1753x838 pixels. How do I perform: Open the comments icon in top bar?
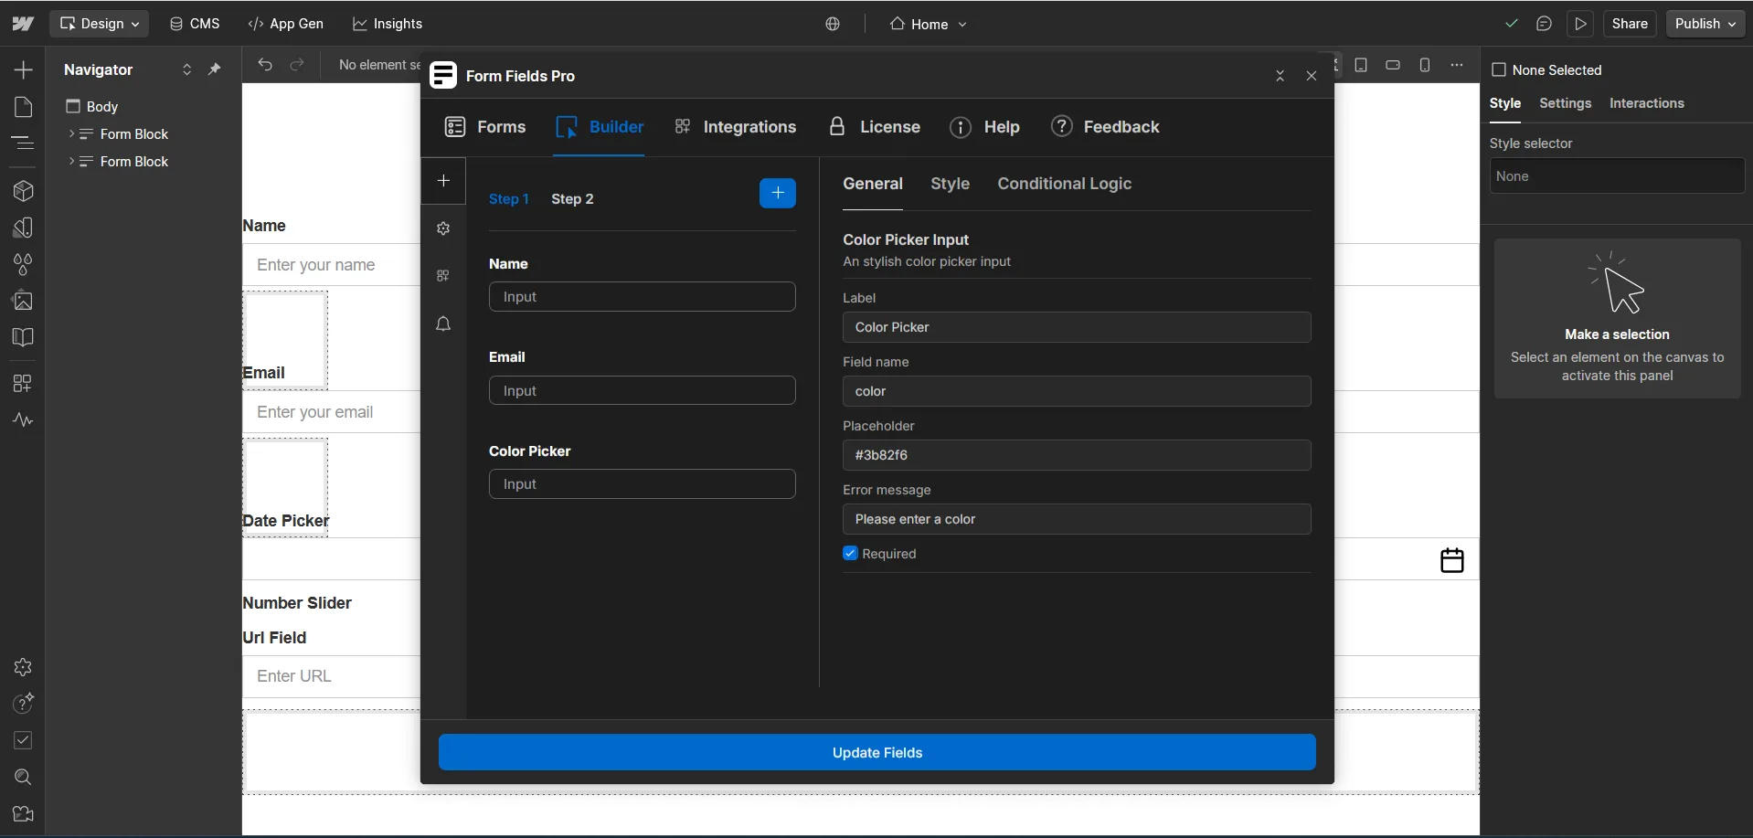tap(1544, 24)
